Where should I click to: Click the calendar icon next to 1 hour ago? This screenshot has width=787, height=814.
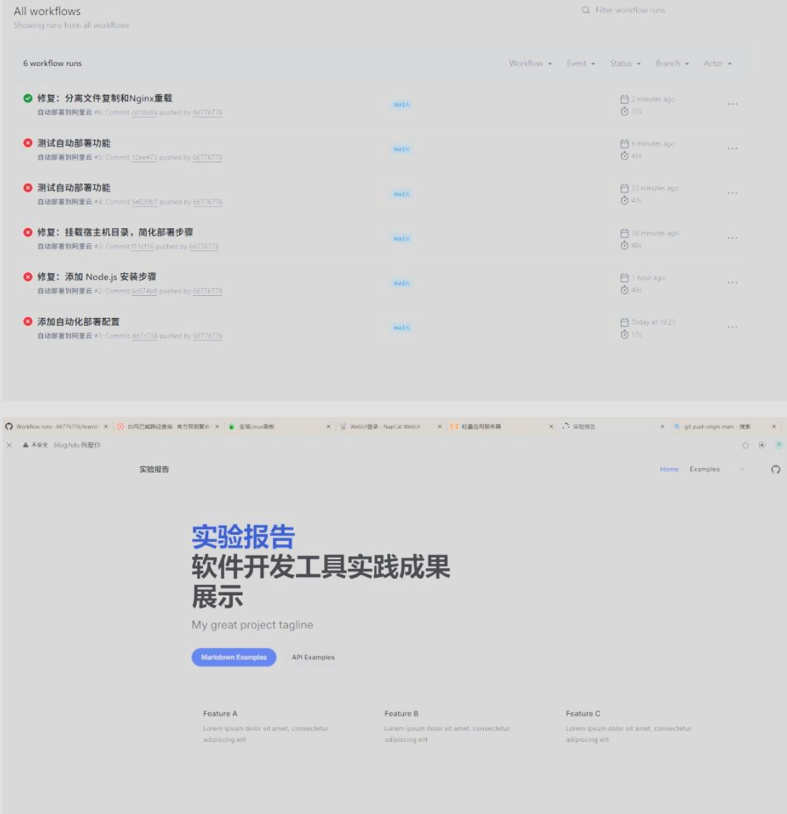[625, 277]
